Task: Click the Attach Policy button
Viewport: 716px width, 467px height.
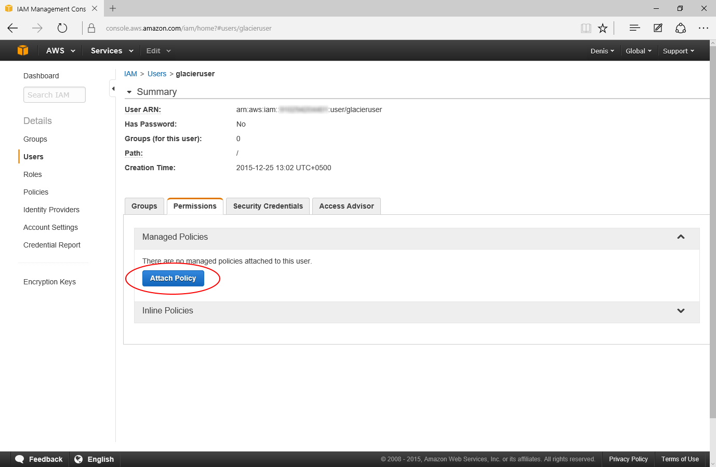Action: [x=173, y=278]
